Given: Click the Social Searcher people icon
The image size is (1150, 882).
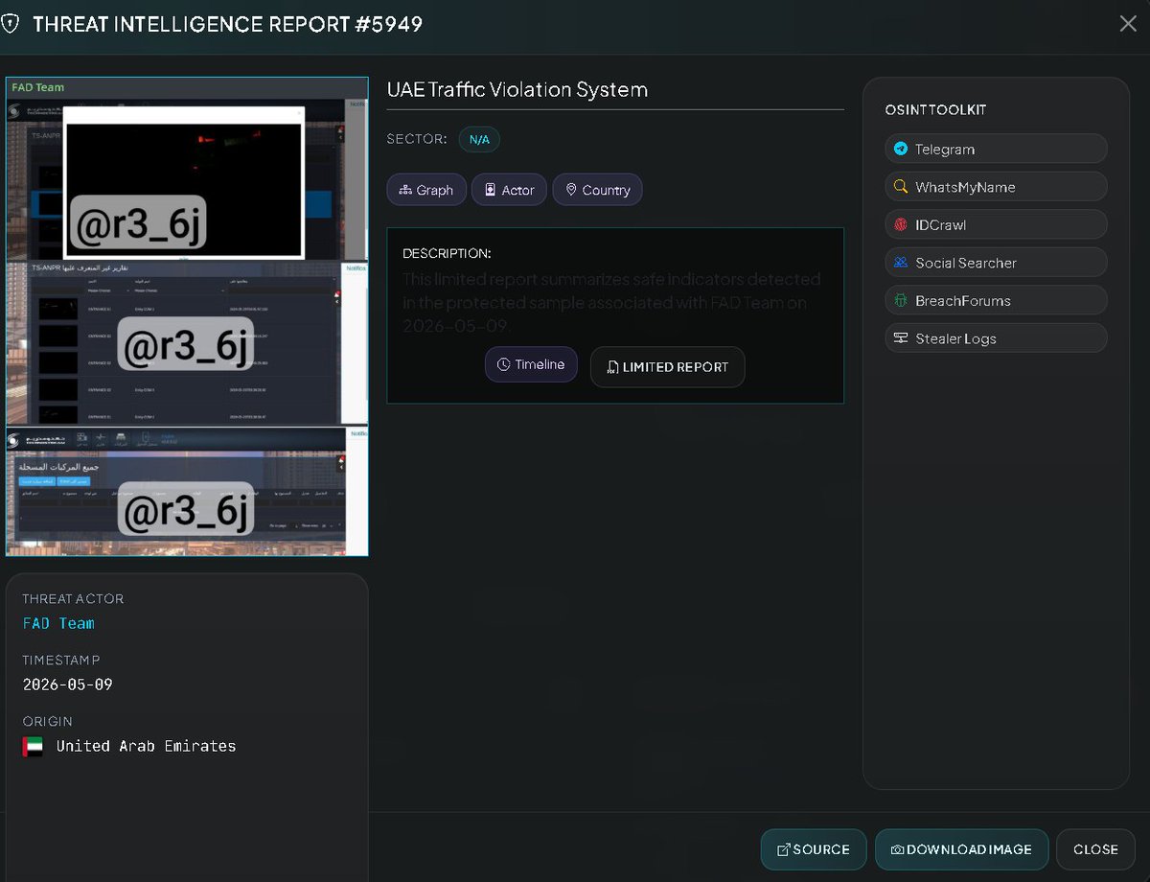Looking at the screenshot, I should (901, 263).
